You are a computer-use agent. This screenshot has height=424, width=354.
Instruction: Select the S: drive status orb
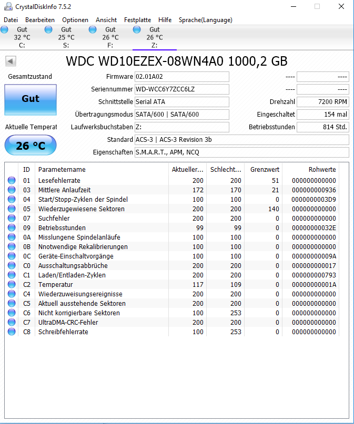48,29
